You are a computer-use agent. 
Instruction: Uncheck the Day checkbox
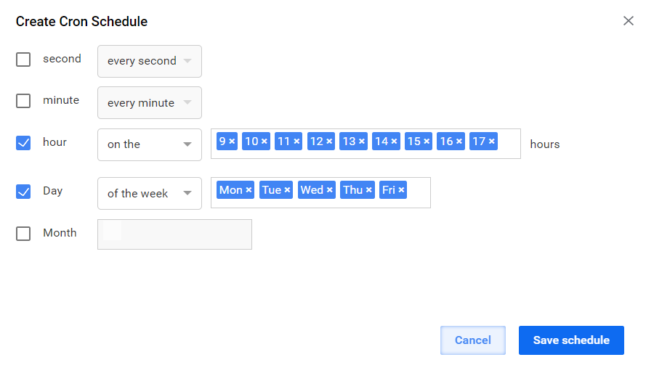point(23,192)
